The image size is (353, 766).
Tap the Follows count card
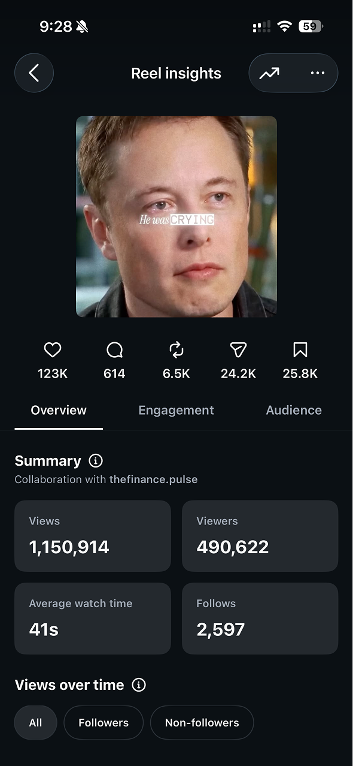tap(260, 619)
